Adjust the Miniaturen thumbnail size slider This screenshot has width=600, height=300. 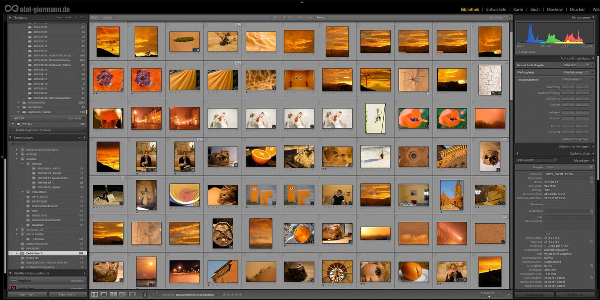click(x=489, y=296)
